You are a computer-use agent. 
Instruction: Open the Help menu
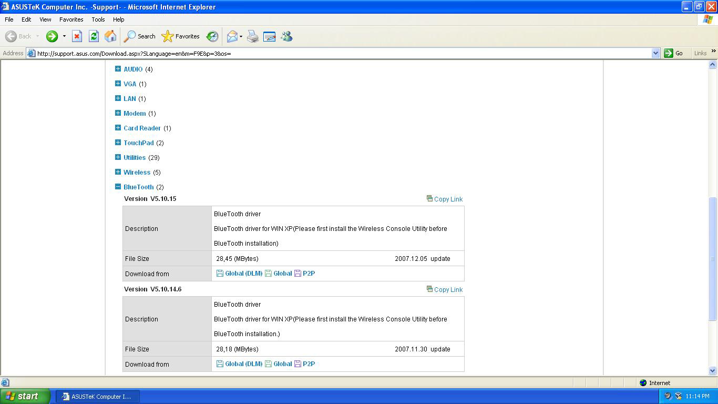(119, 19)
